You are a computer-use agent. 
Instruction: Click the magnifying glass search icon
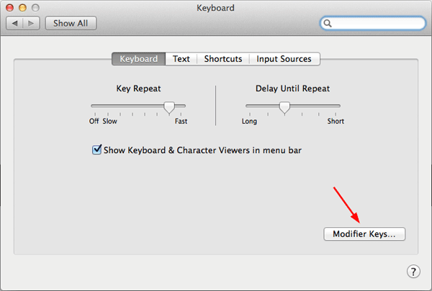pyautogui.click(x=328, y=24)
